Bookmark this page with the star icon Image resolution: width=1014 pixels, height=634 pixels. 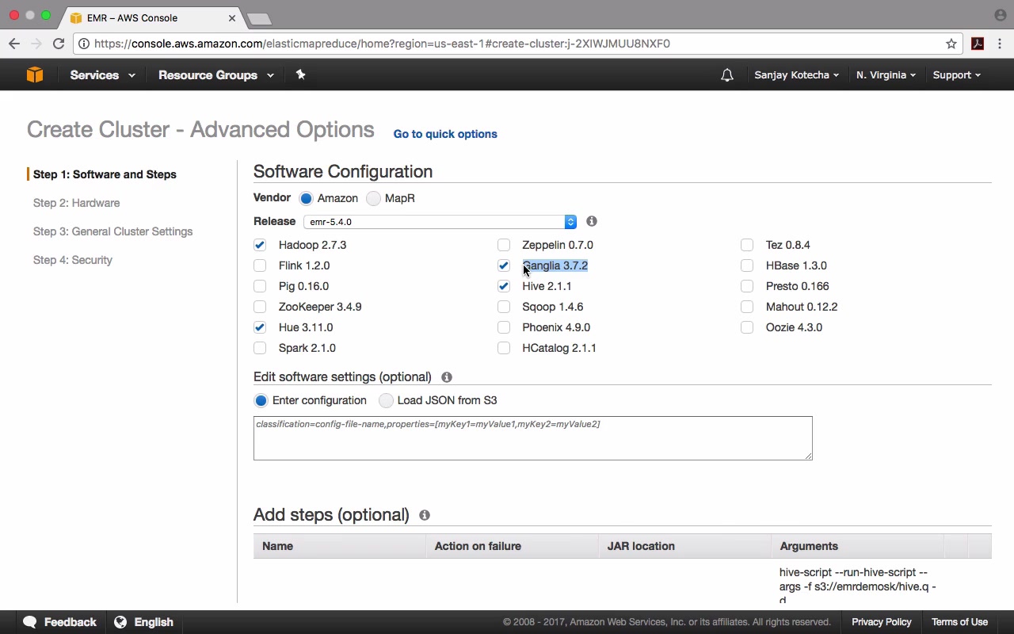point(951,44)
